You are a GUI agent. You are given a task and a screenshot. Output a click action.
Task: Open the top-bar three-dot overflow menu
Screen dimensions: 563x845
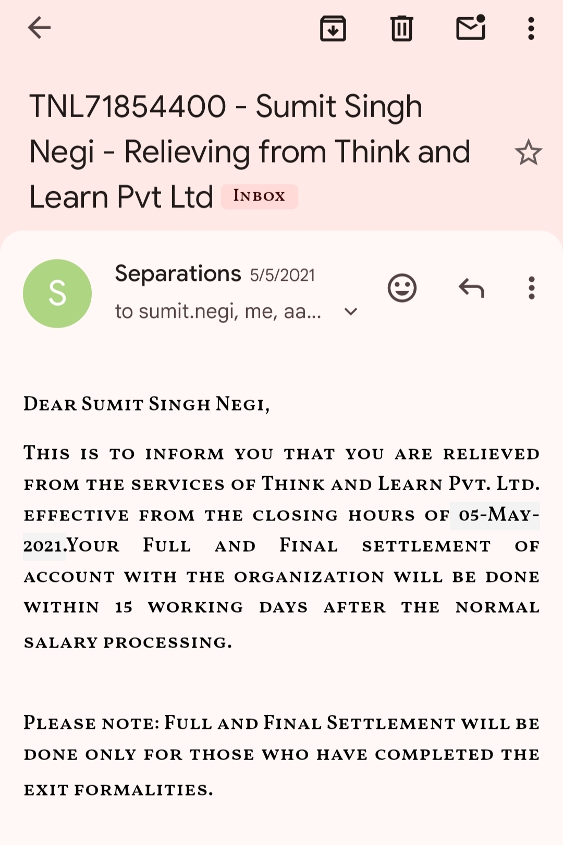pos(531,28)
